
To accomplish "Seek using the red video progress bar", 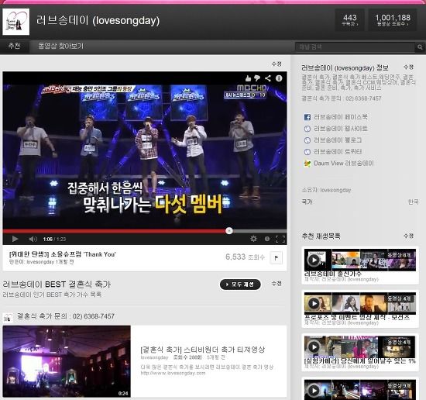I will [145, 231].
